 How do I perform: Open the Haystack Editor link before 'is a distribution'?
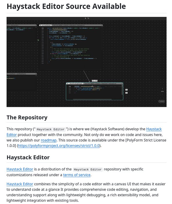pos(20,169)
